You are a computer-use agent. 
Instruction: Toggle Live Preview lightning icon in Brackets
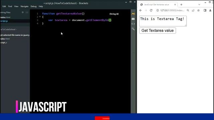133,14
